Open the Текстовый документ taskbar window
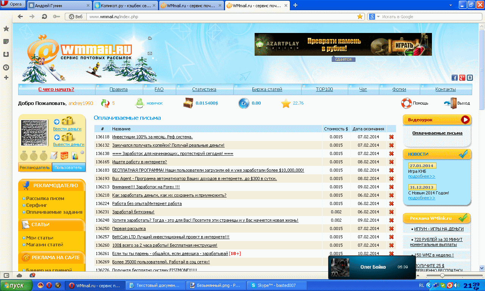 click(x=156, y=285)
